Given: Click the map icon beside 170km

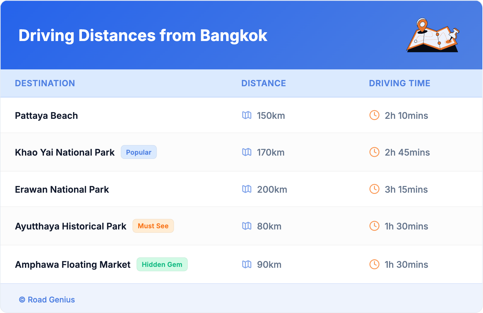Looking at the screenshot, I should (x=247, y=152).
